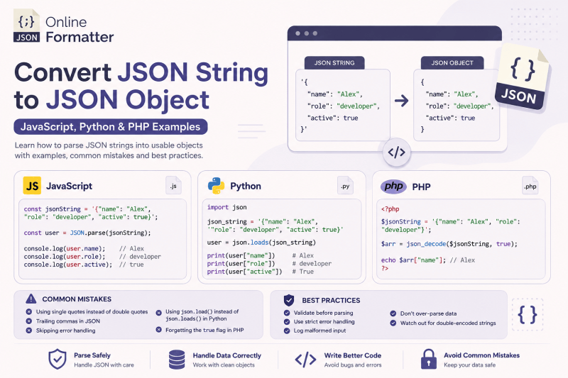Click the Handle Data Correctly text
This screenshot has height=378, width=568.
(227, 355)
